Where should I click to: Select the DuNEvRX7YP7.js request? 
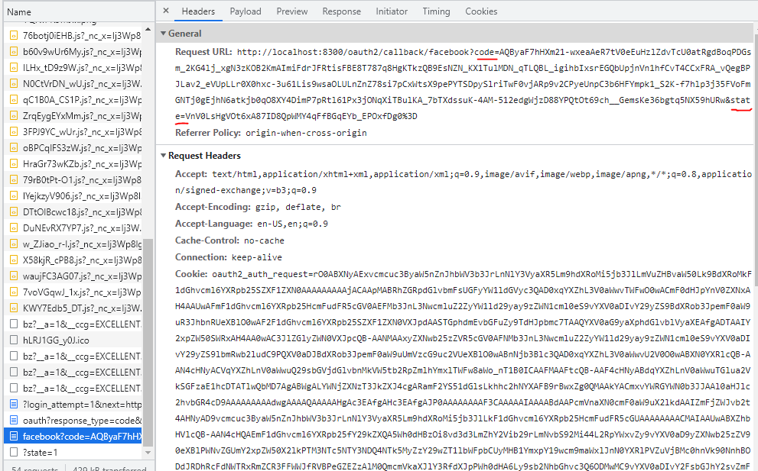click(73, 227)
